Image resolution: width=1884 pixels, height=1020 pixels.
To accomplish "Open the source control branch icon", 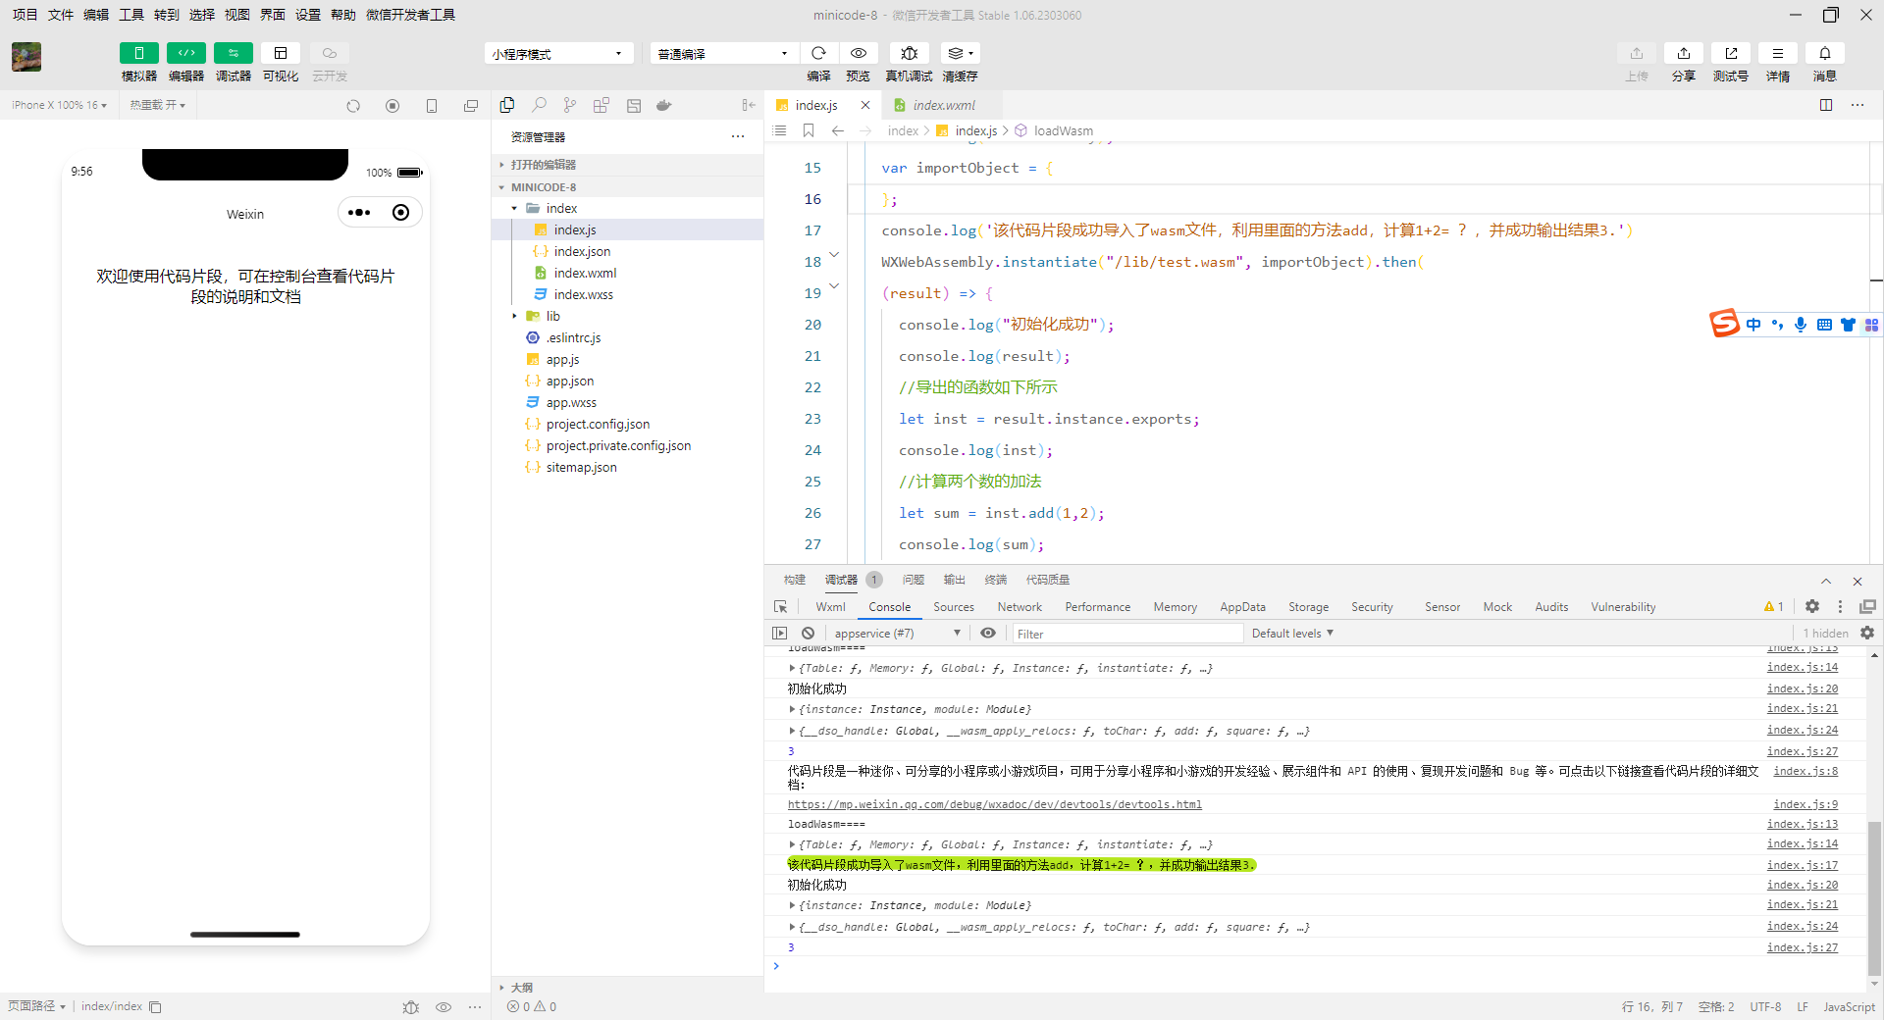I will 570,105.
